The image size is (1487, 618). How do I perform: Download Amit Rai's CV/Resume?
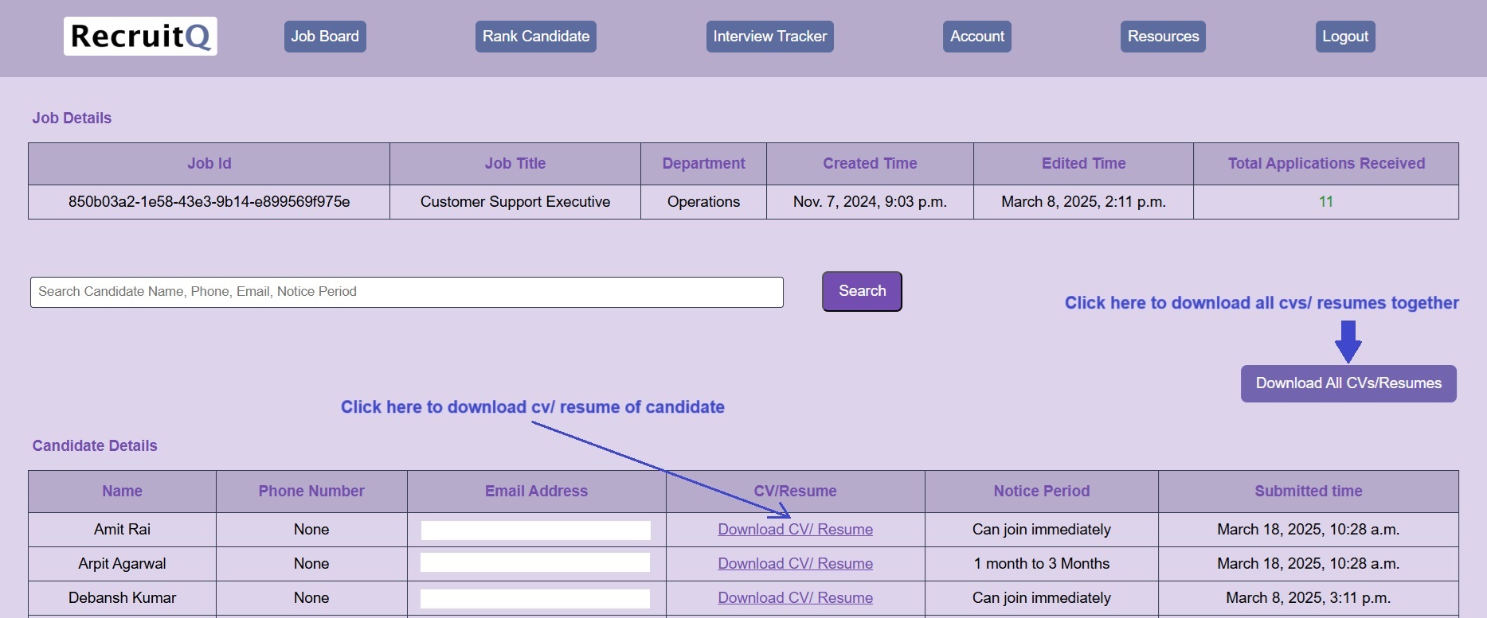795,530
